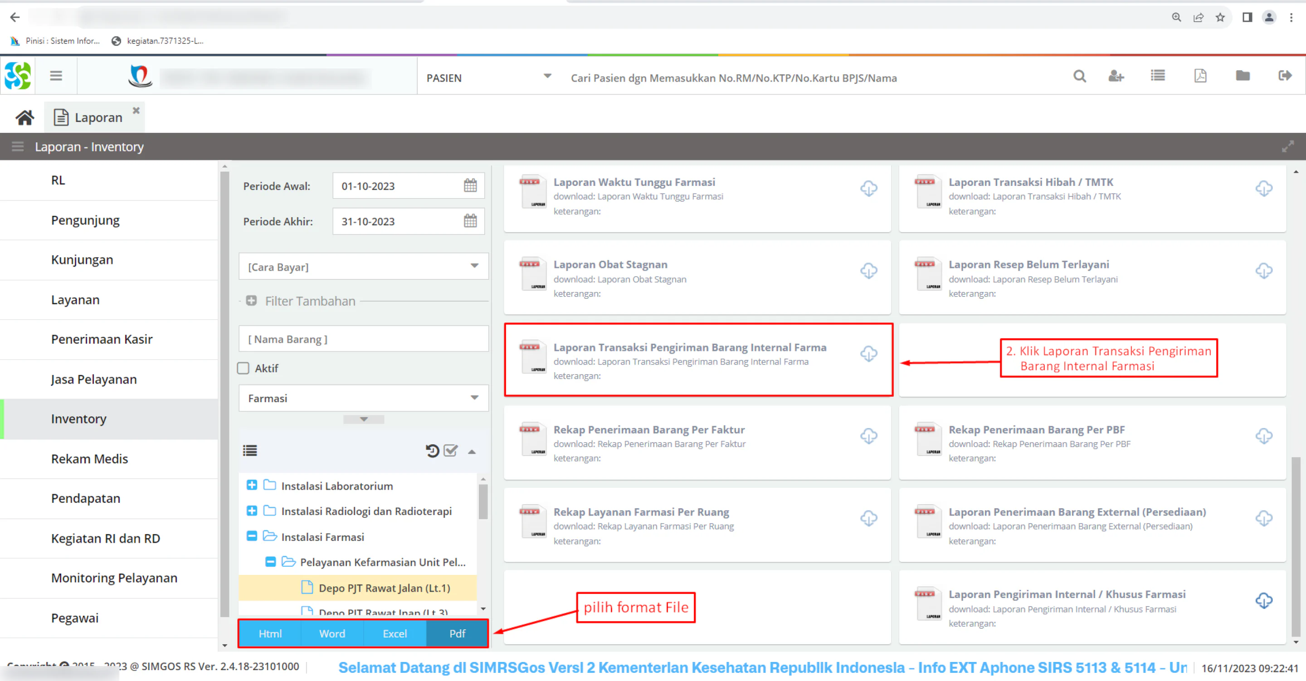Open the browser zoom magnifier icon
Viewport: 1306px width, 681px height.
(x=1176, y=17)
